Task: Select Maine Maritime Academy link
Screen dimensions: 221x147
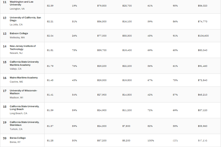Action: 24,78
